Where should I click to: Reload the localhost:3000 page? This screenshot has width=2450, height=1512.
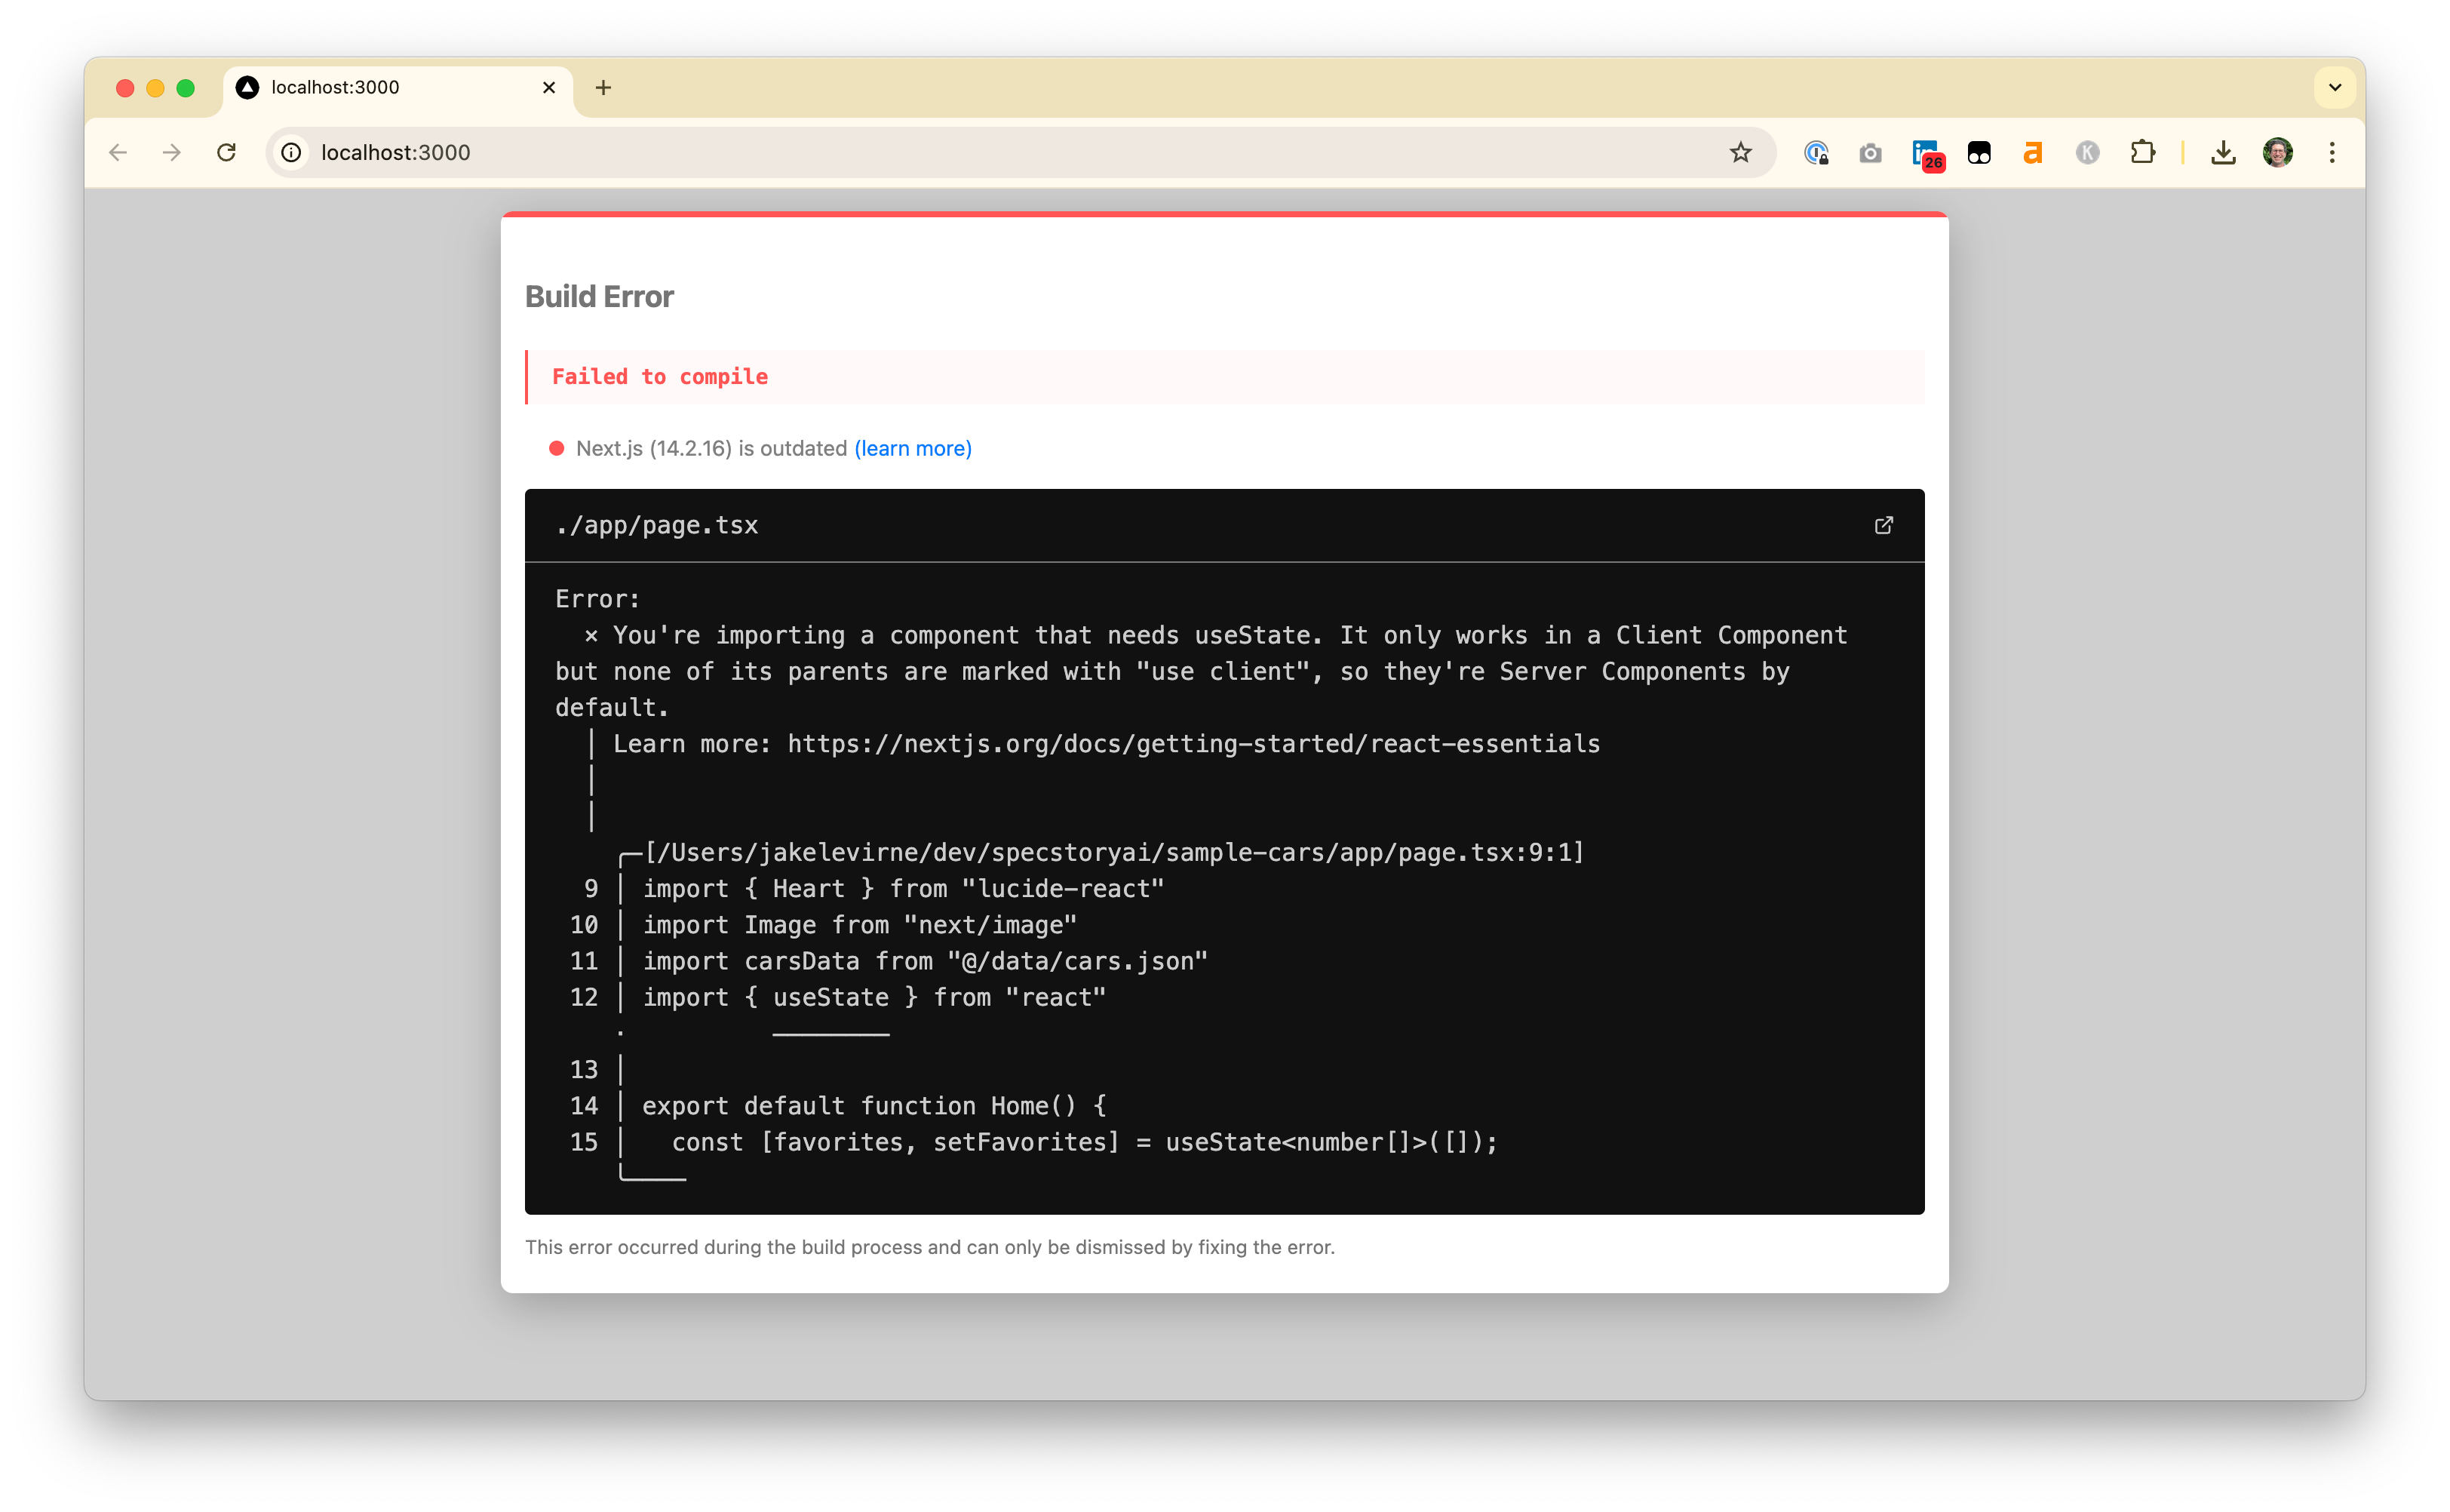pos(227,152)
